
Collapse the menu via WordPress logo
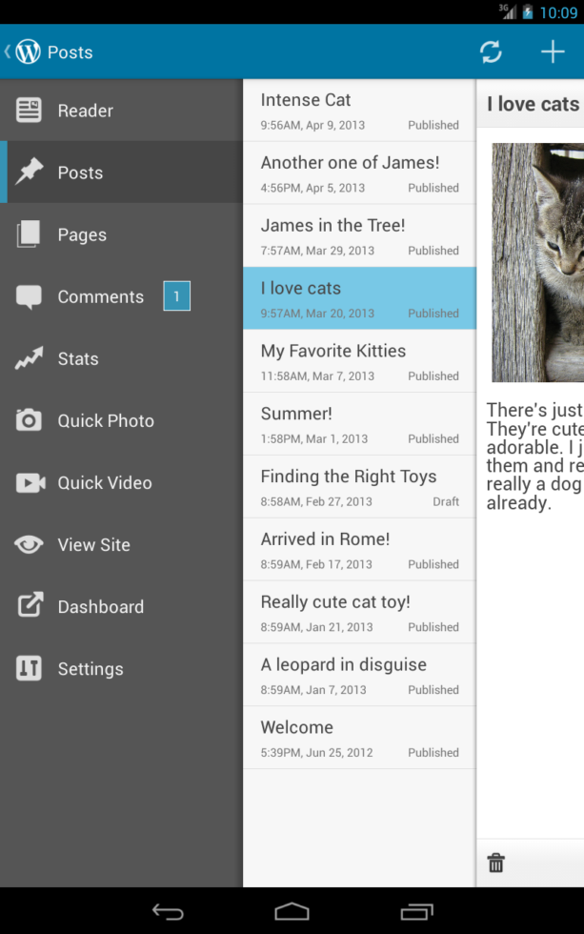pos(28,52)
